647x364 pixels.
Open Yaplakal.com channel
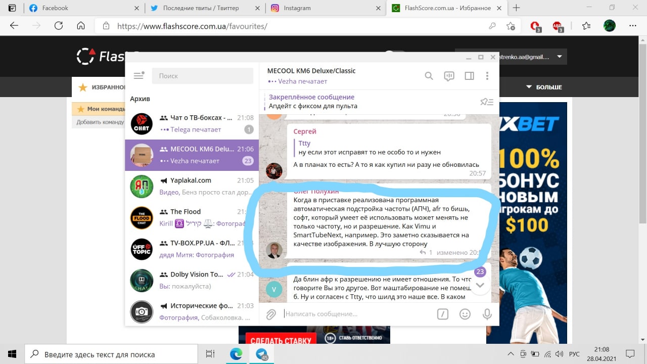click(192, 186)
